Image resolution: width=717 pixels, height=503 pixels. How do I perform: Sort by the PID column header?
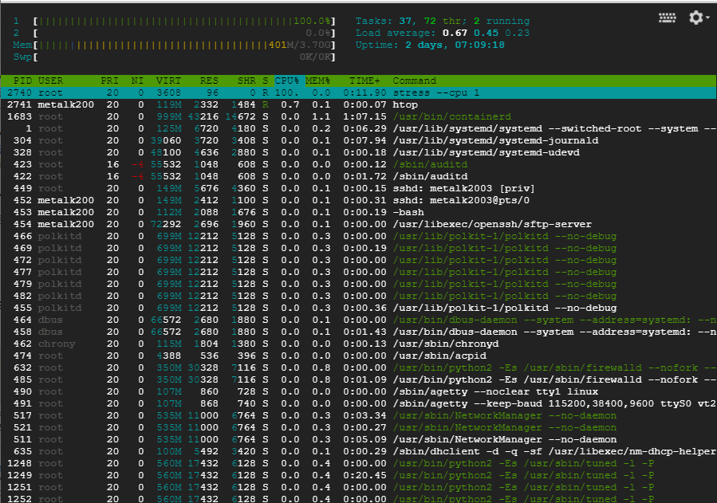(22, 81)
